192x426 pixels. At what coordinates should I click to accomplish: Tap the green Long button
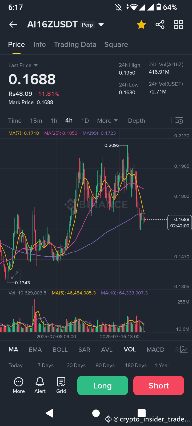click(x=103, y=386)
